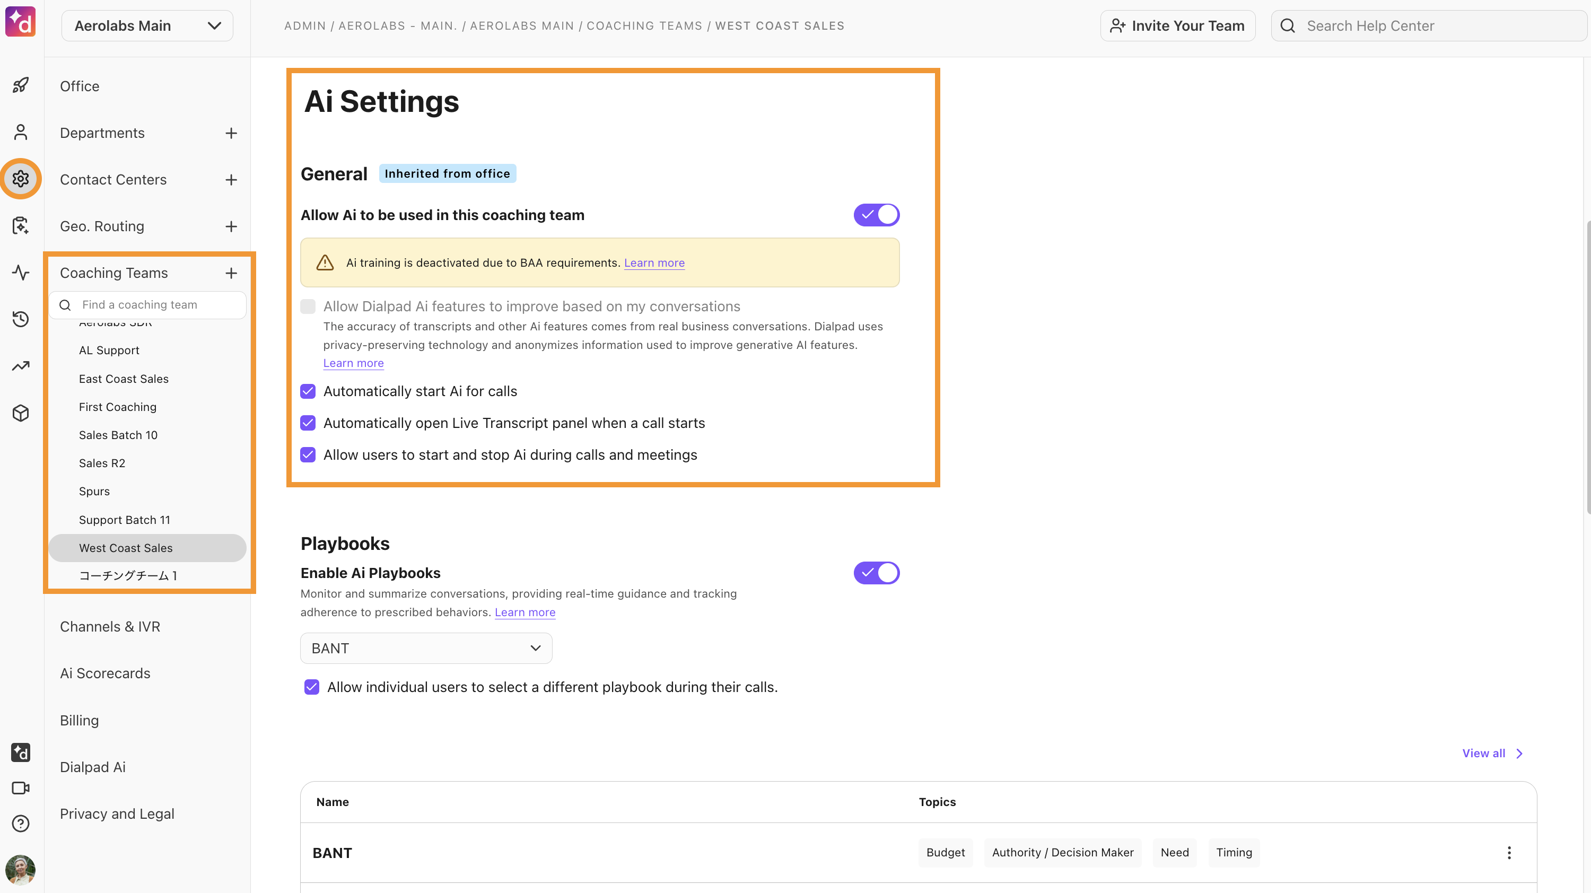This screenshot has width=1591, height=893.
Task: Click Learn more under Ai features description
Action: (353, 364)
